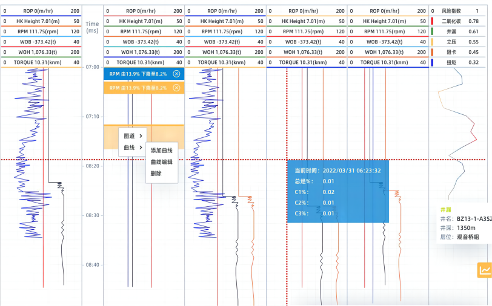Viewport: 492px width, 306px height.
Task: Click the blue RPM alert message text
Action: coord(138,73)
